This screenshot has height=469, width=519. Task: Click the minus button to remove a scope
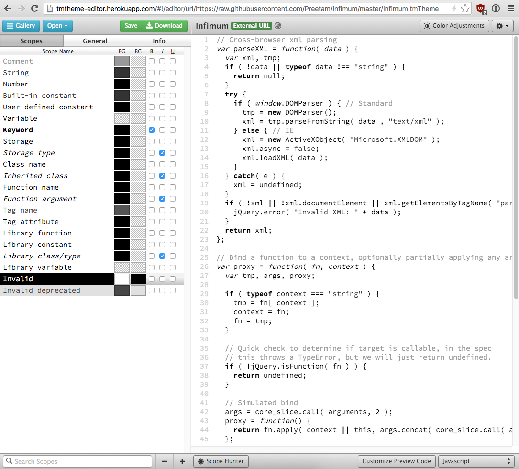click(165, 461)
